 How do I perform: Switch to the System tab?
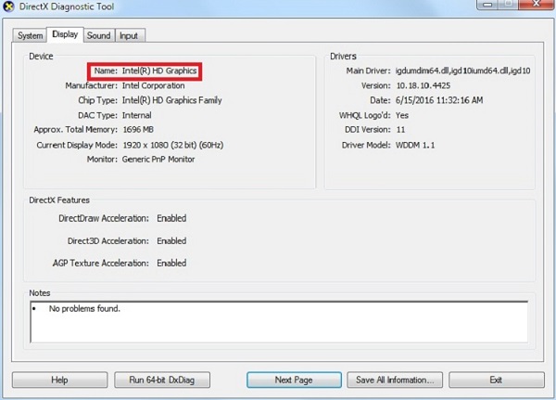coord(30,35)
